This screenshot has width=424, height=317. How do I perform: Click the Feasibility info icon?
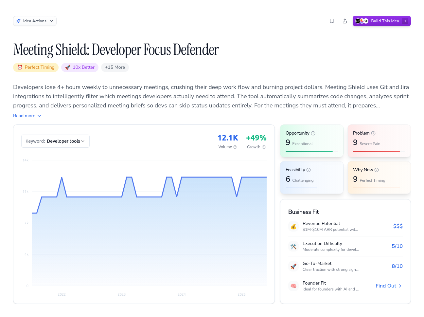click(x=309, y=170)
